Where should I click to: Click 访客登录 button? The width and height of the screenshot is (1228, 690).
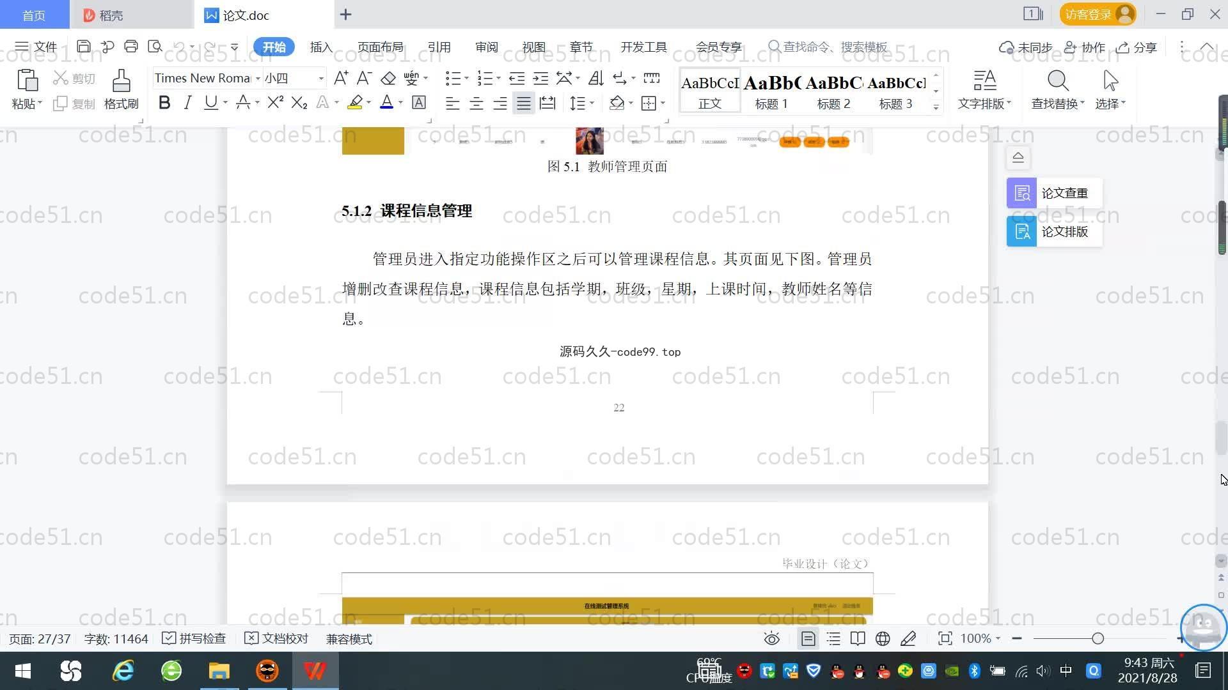pyautogui.click(x=1098, y=14)
